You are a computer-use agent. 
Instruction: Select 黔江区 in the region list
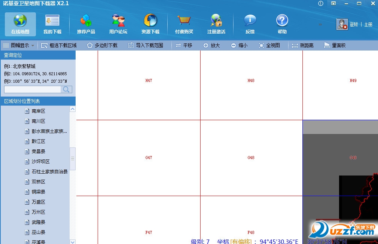click(x=35, y=141)
